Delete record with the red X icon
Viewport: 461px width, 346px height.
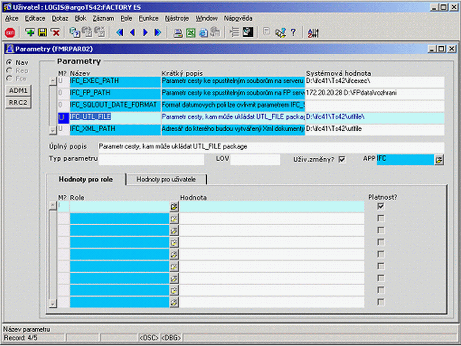coord(55,32)
